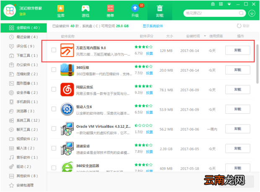Click the 安装包清理 star icon
This screenshot has width=260, height=192.
click(11, 185)
